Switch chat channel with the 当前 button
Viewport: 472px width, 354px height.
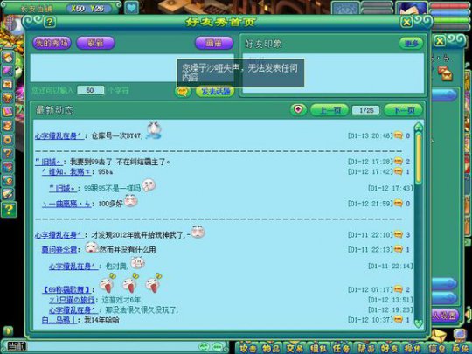tap(17, 346)
